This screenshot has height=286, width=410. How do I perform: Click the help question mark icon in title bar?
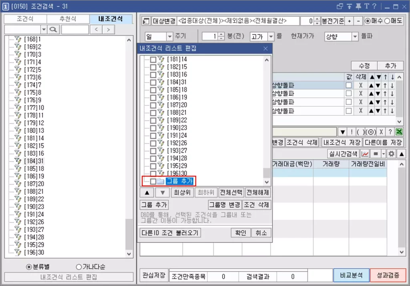[x=374, y=6]
